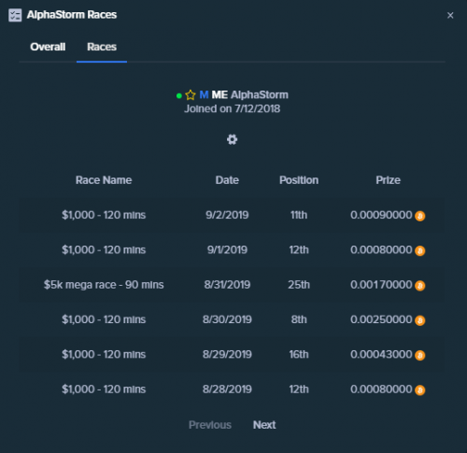Click the Position column header
The height and width of the screenshot is (453, 467).
(299, 180)
